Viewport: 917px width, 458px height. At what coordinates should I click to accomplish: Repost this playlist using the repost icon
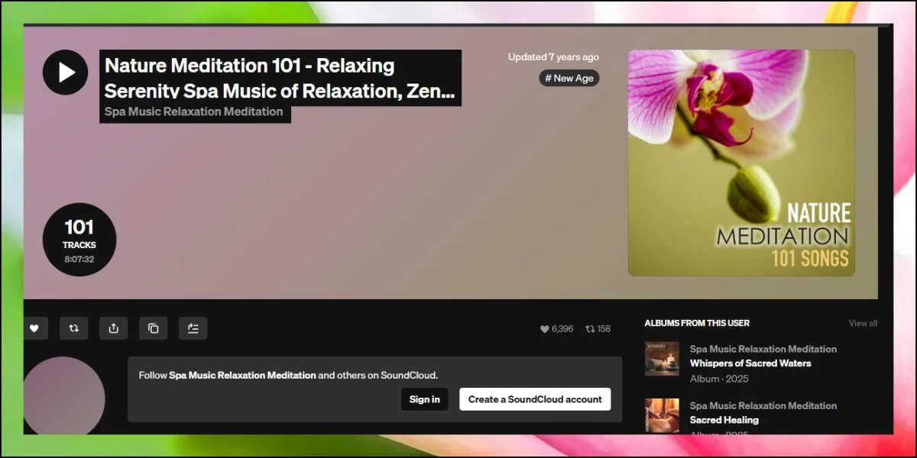coord(74,328)
